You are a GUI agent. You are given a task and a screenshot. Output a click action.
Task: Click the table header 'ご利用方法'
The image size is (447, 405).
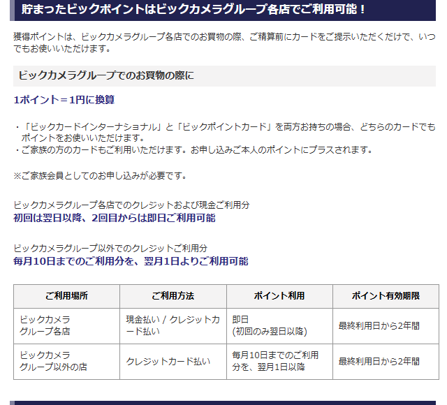[x=173, y=296]
